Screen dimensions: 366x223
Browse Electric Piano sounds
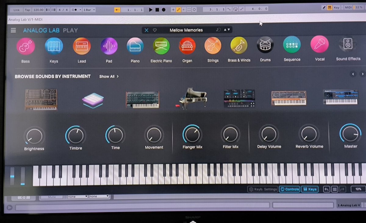click(161, 46)
